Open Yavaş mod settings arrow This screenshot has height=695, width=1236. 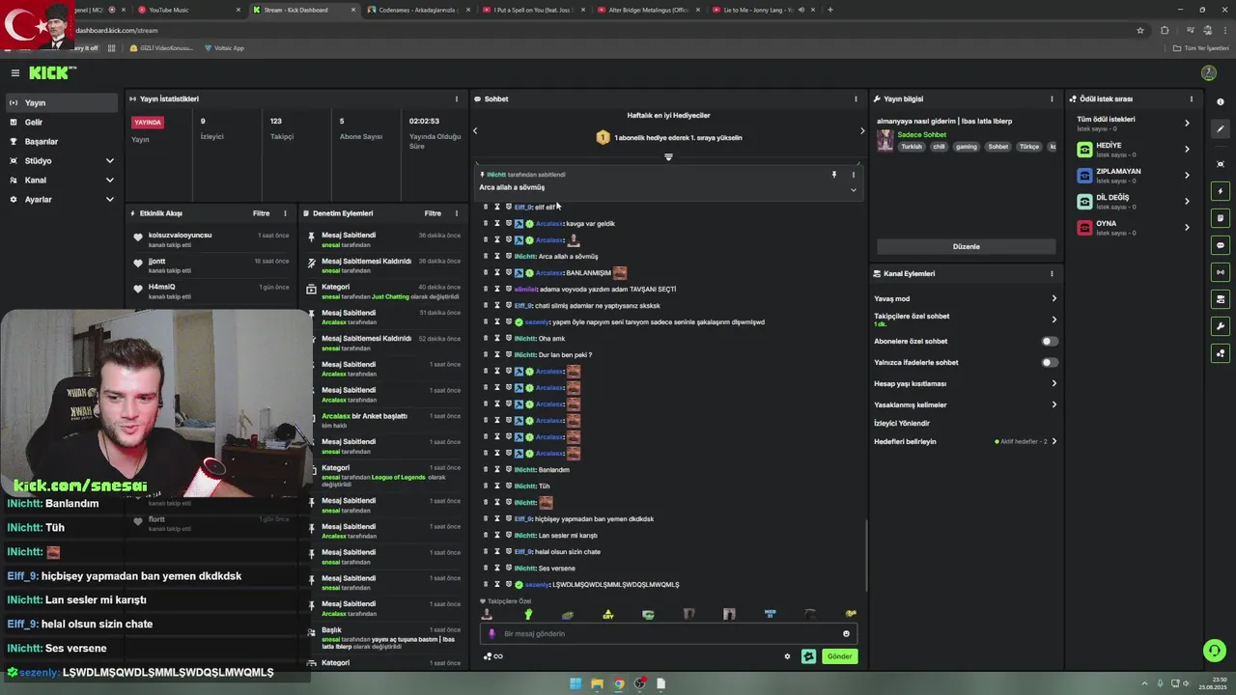(1053, 298)
